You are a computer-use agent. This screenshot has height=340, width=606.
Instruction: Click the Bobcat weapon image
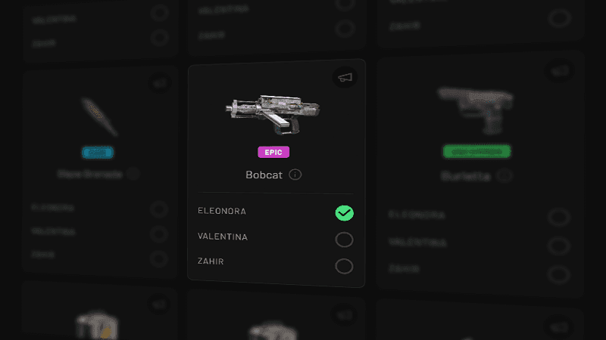273,114
